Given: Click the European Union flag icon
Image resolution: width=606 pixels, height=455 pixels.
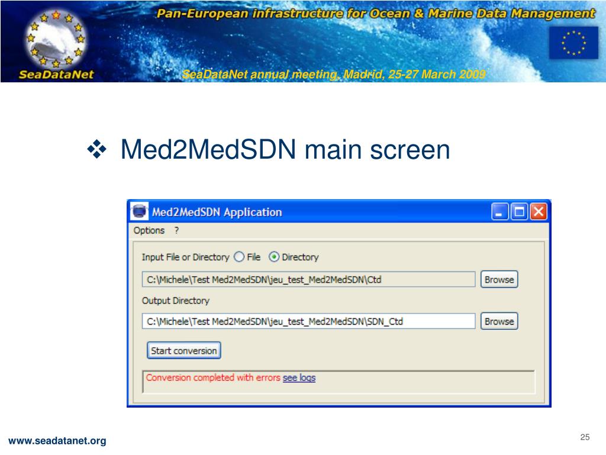Looking at the screenshot, I should (573, 43).
